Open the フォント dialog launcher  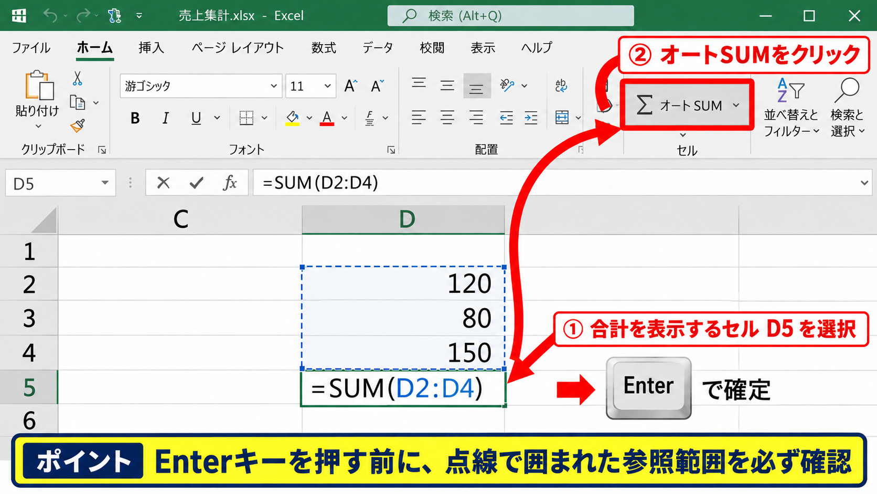[391, 150]
